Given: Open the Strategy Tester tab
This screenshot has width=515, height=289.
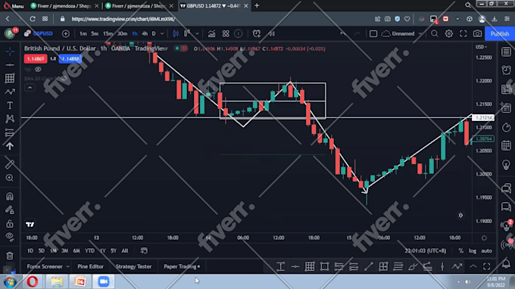Looking at the screenshot, I should [x=133, y=266].
